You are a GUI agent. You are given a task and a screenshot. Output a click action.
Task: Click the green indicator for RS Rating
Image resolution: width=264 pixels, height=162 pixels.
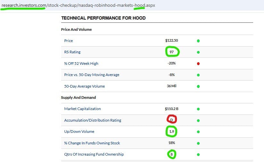pos(198,52)
